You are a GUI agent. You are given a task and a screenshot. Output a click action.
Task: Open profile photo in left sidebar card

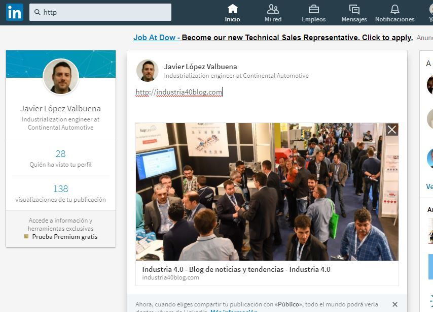coord(61,76)
